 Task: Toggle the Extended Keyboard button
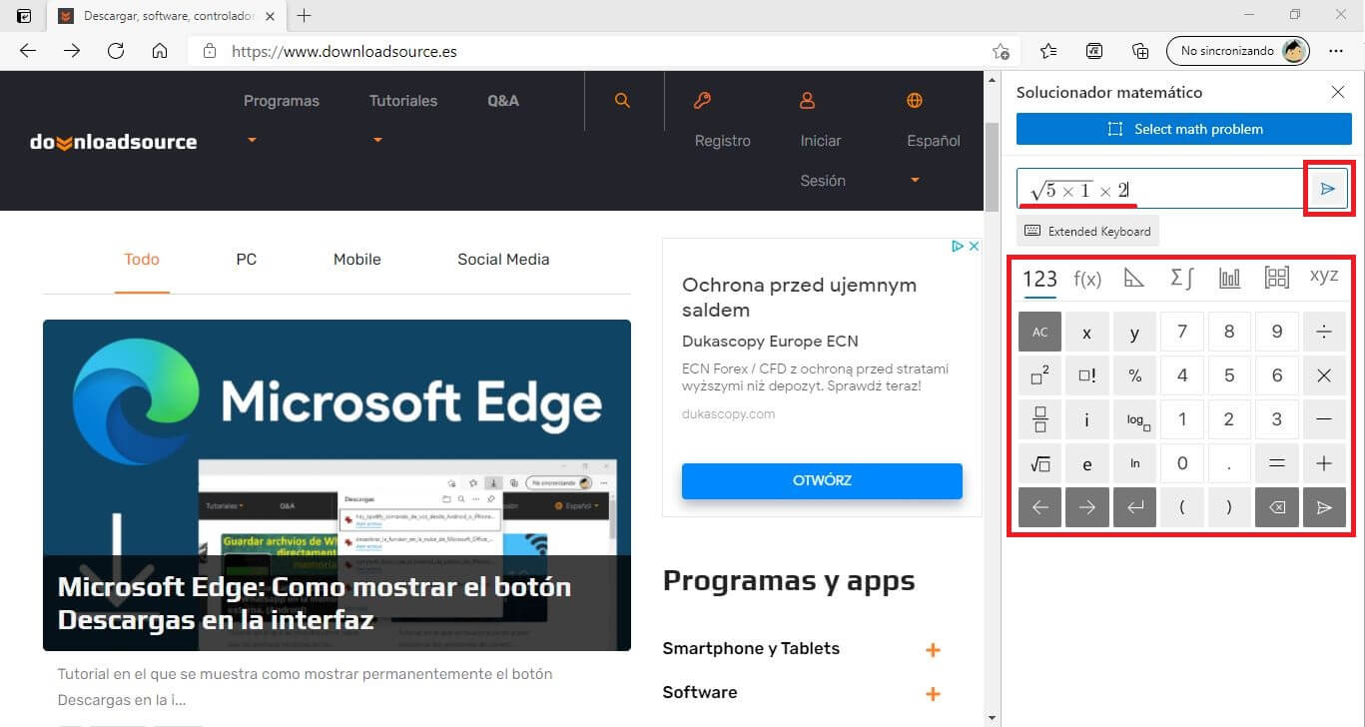click(1088, 231)
